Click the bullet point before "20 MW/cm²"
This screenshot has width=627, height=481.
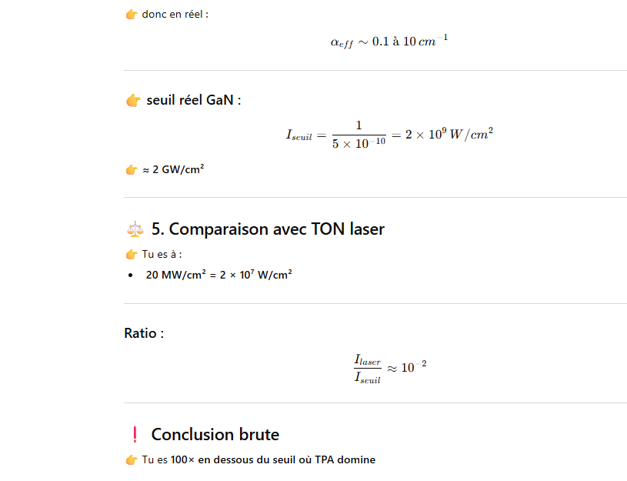coord(132,275)
